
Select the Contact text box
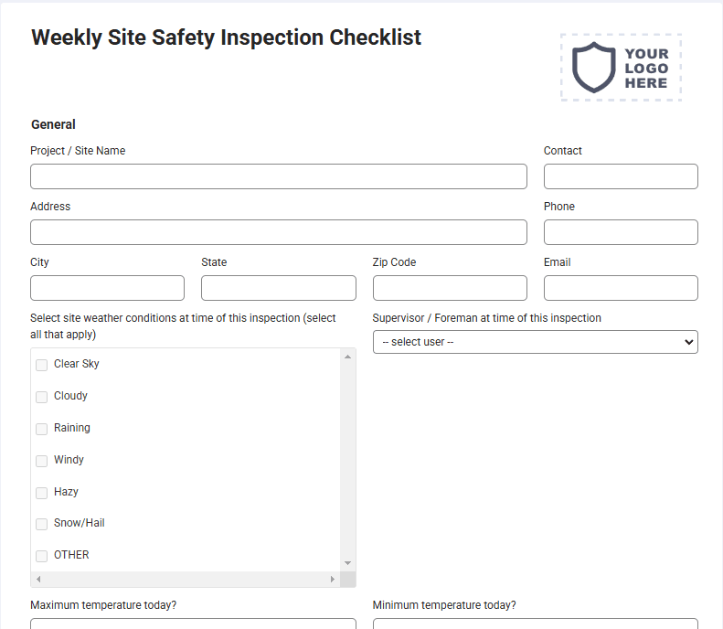621,176
